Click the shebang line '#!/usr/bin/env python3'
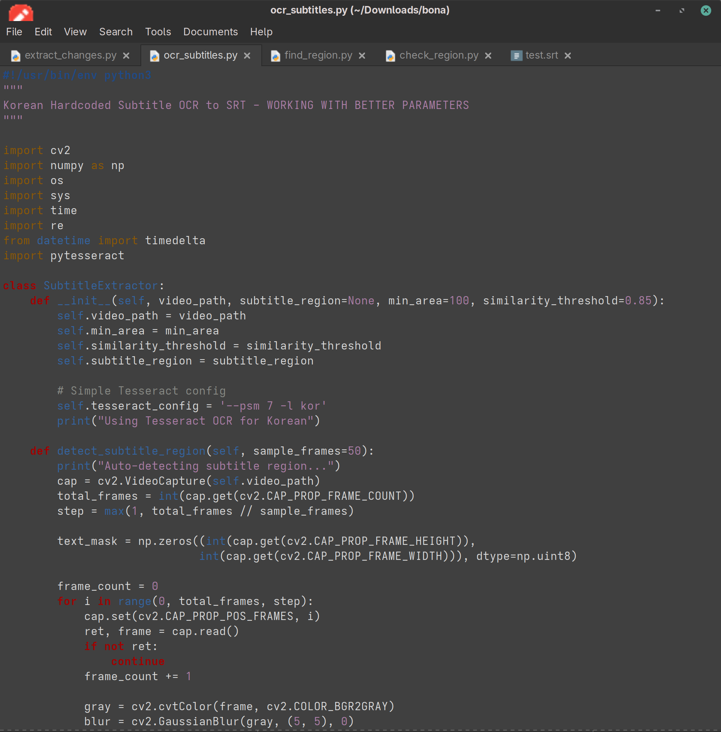Viewport: 721px width, 732px height. [77, 75]
